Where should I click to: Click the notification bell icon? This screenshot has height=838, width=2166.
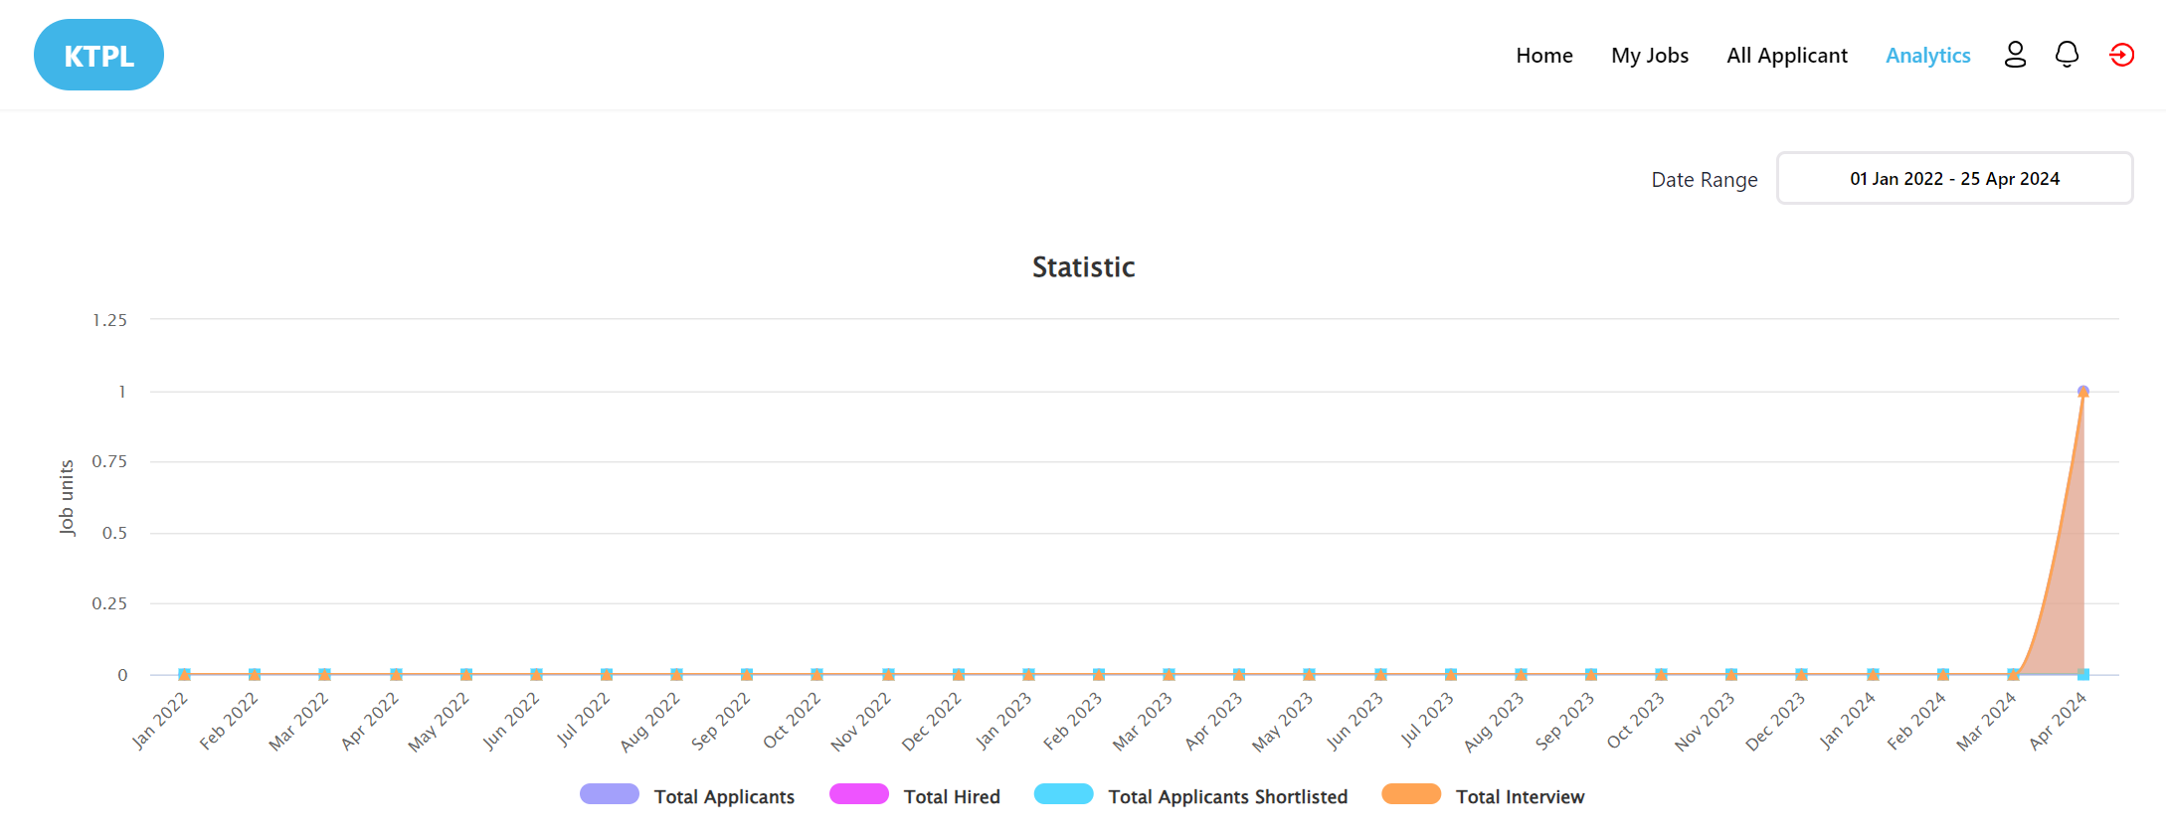pyautogui.click(x=2067, y=55)
